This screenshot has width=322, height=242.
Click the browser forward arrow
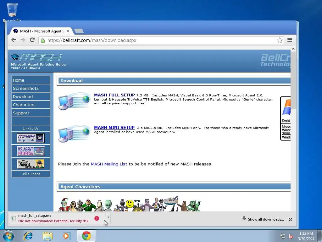(23, 40)
